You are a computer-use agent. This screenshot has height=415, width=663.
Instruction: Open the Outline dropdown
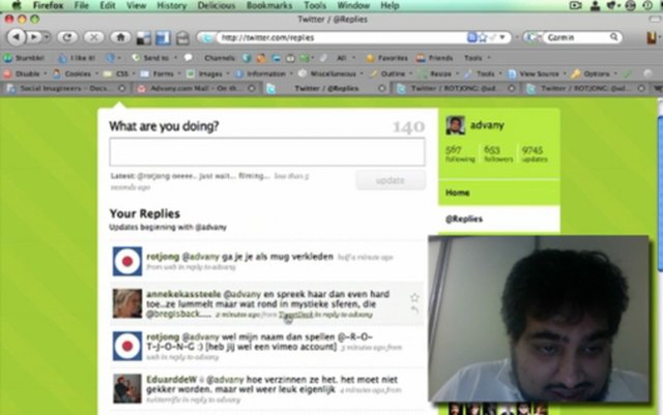391,74
